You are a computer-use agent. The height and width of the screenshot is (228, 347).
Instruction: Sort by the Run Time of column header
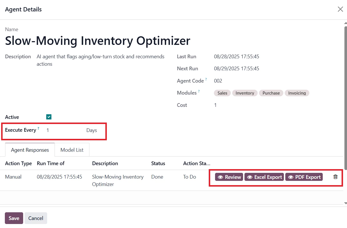point(51,163)
